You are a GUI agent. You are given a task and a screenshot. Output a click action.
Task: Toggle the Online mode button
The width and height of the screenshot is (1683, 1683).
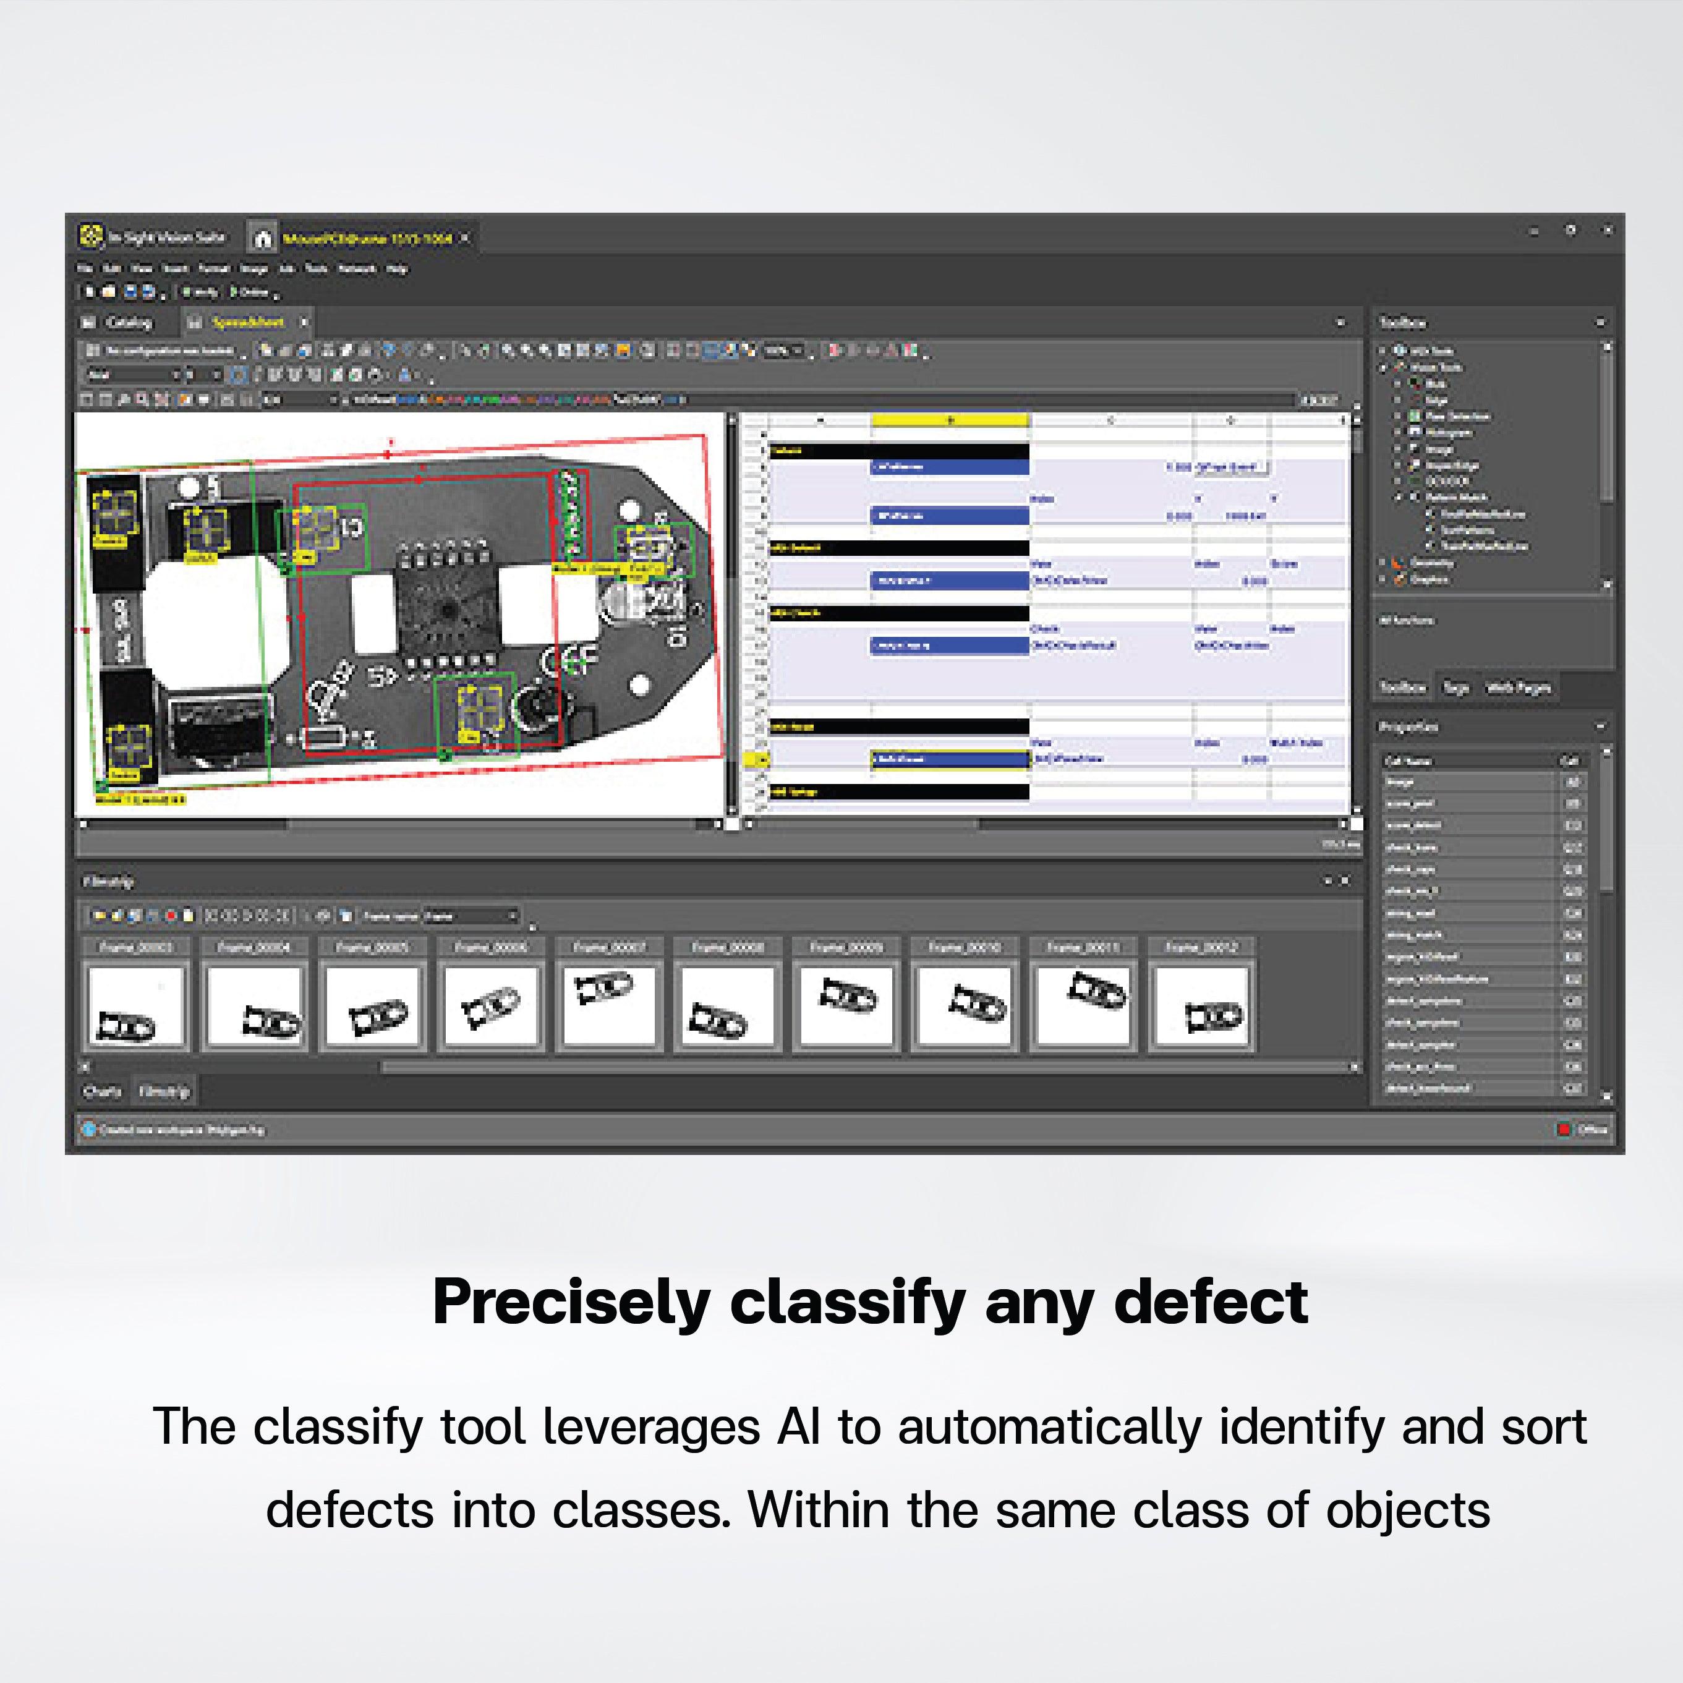click(x=249, y=292)
